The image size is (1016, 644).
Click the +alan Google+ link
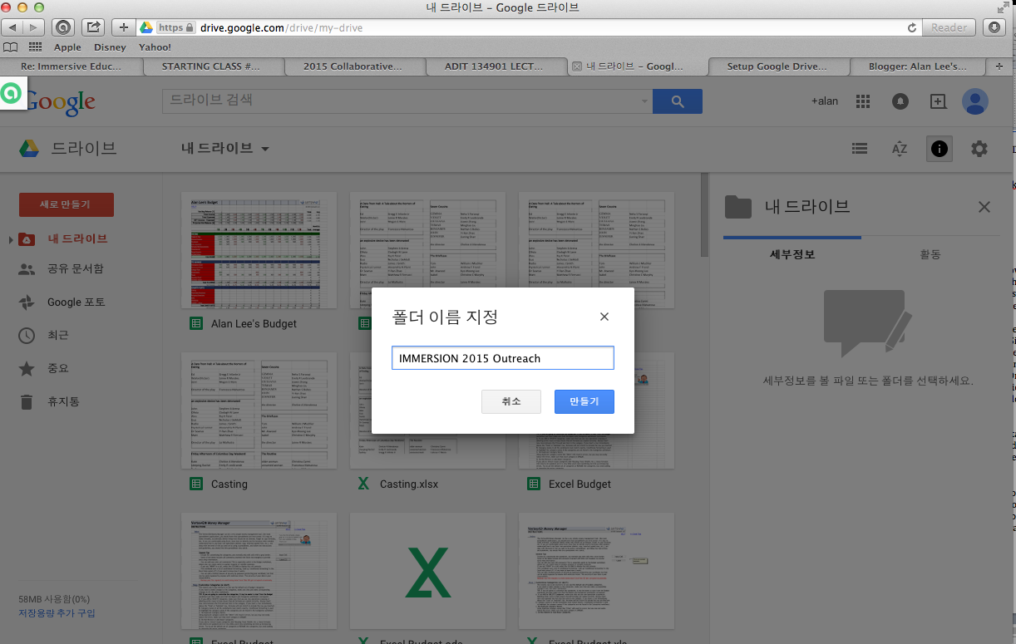[x=825, y=101]
